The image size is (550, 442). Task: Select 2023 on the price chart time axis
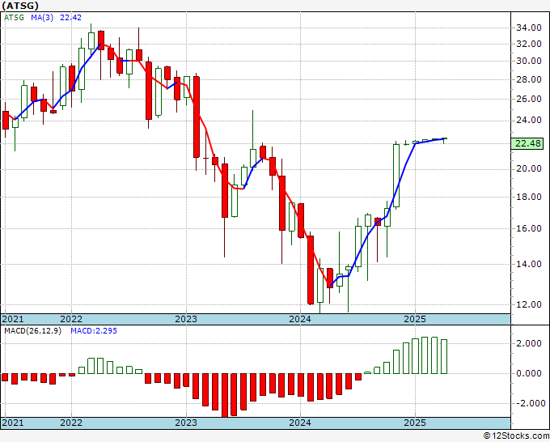tap(186, 319)
